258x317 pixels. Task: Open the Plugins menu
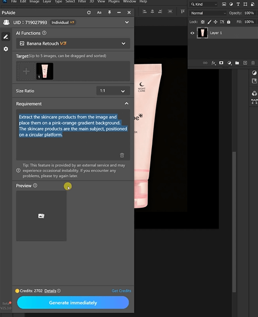[x=114, y=2]
